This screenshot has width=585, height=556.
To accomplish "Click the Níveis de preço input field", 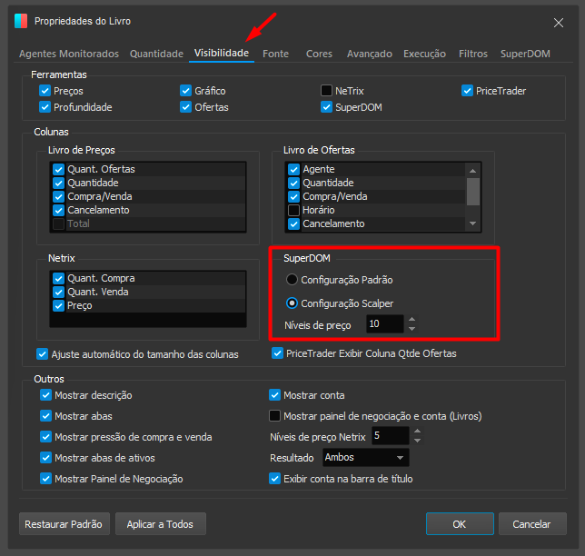I will pos(384,324).
